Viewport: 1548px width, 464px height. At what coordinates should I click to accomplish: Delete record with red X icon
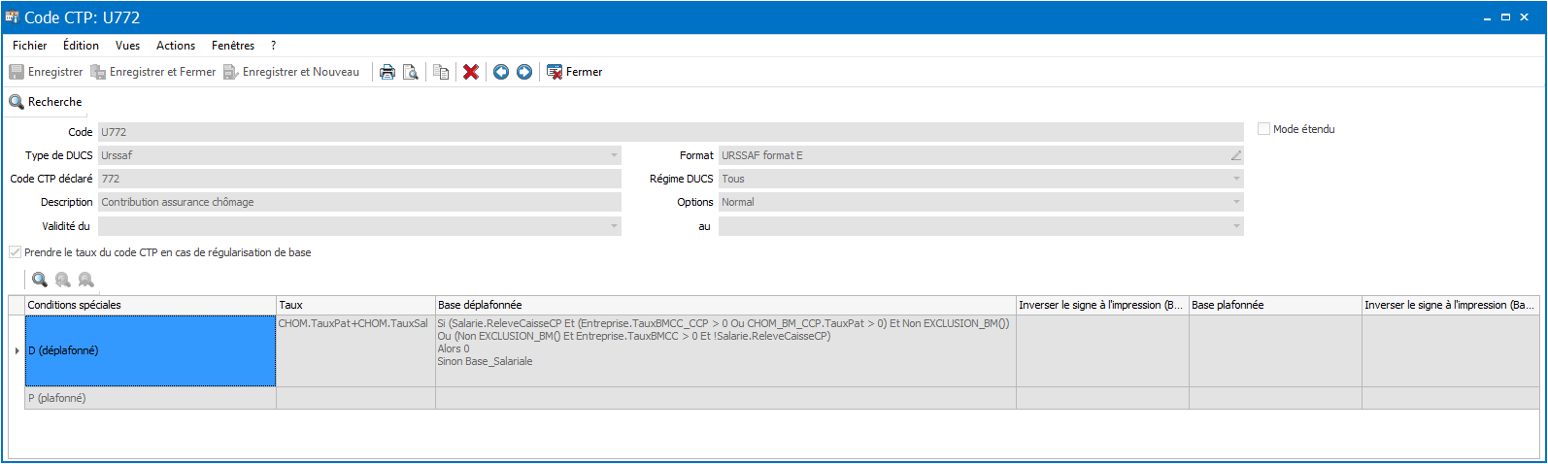coord(471,72)
